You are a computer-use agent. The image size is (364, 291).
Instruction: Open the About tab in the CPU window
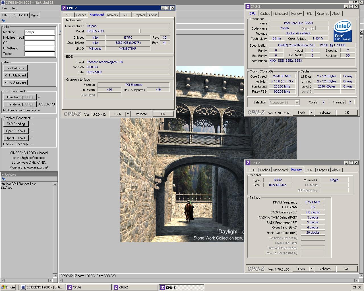pos(336,14)
